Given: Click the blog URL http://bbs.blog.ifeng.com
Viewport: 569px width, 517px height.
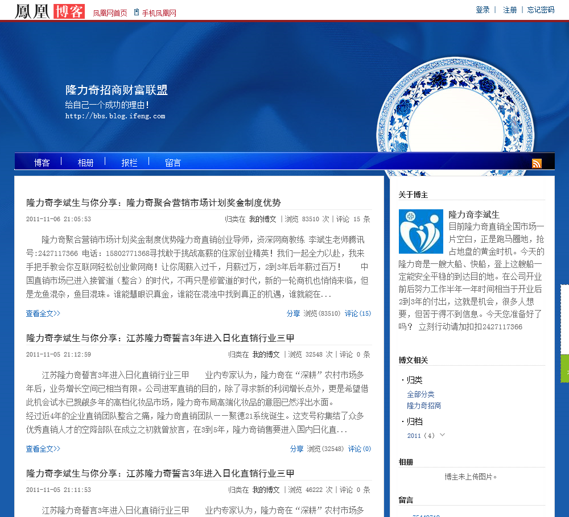Looking at the screenshot, I should pyautogui.click(x=115, y=116).
